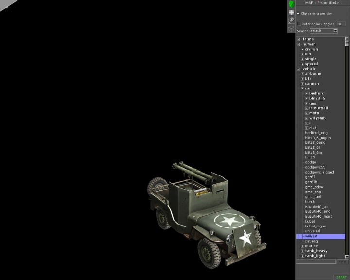Open the Season dropdown

335,31
